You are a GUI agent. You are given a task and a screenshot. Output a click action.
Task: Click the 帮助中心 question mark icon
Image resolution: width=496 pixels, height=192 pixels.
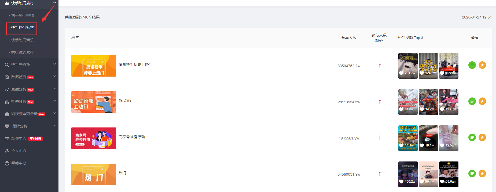click(7, 163)
